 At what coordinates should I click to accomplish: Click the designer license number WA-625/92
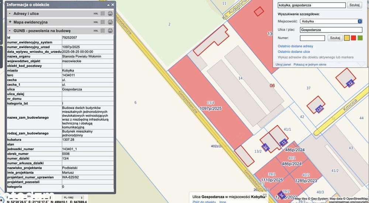70,177
